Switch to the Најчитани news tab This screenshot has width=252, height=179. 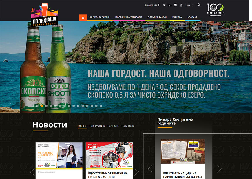point(114,126)
